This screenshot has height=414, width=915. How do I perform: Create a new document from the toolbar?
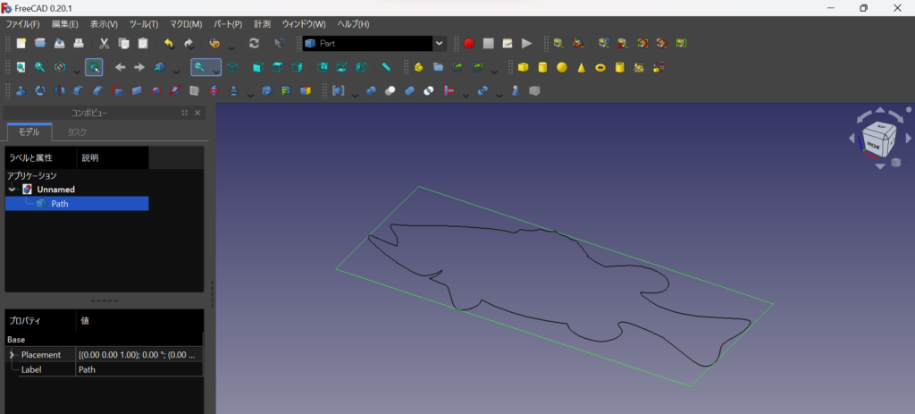coord(21,43)
